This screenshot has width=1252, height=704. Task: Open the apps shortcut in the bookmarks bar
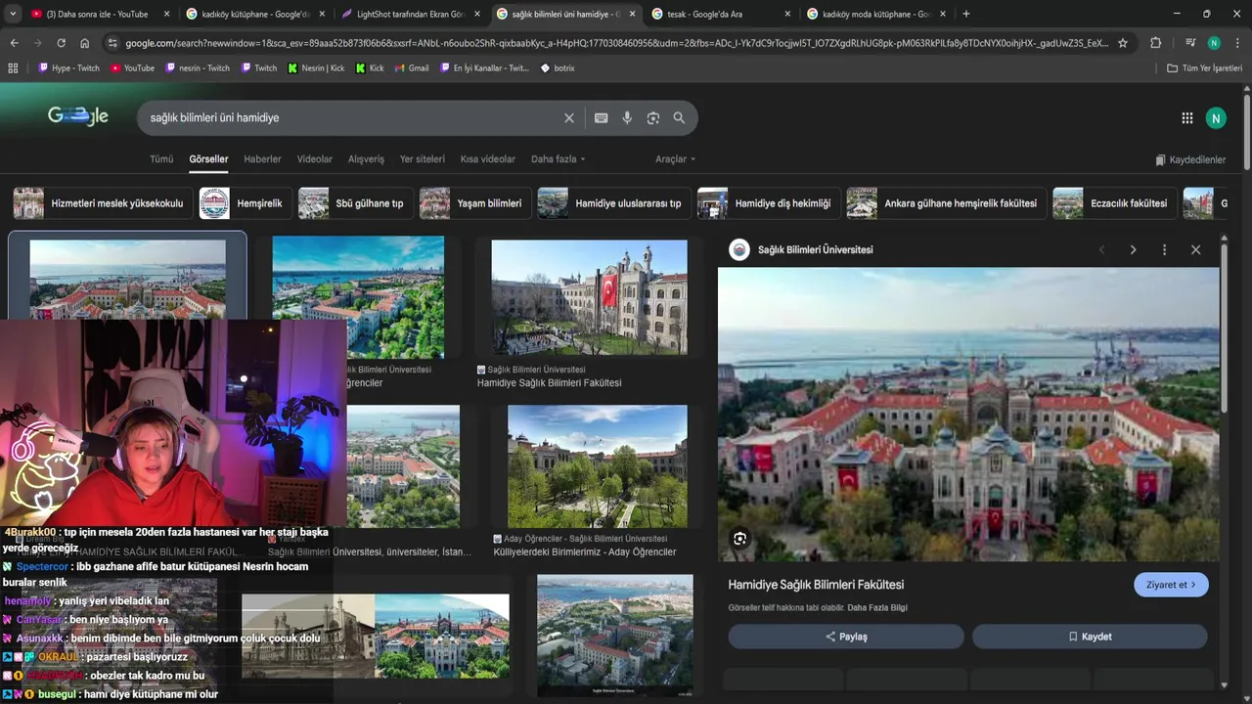13,68
